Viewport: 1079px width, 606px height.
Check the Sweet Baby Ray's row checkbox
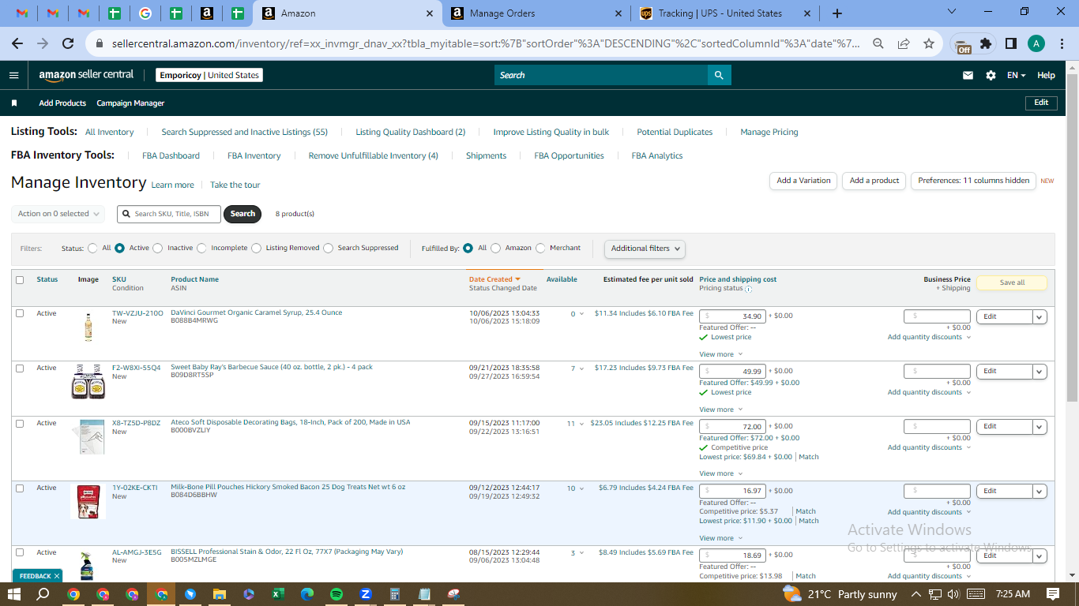tap(20, 368)
